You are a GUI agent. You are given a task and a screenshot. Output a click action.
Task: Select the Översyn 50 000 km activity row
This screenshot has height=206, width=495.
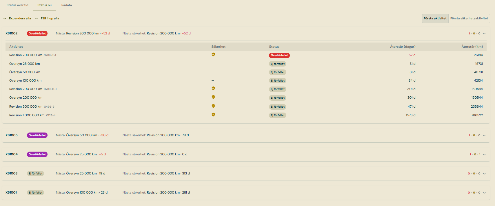click(x=246, y=72)
